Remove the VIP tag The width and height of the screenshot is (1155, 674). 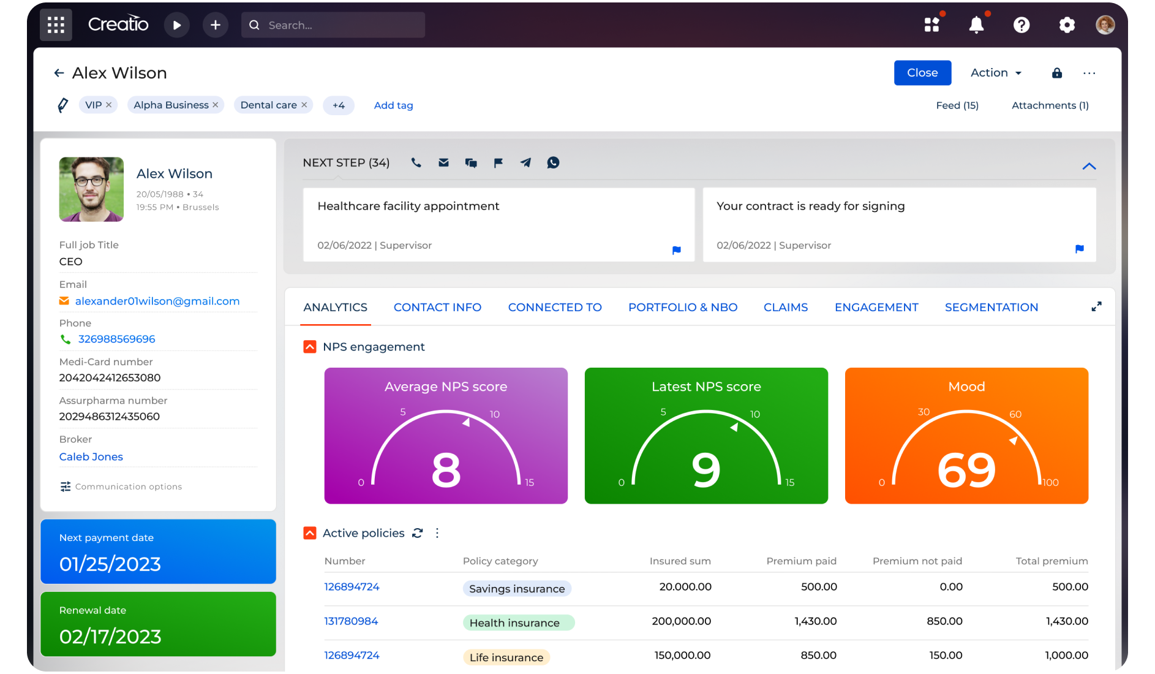[x=109, y=105]
